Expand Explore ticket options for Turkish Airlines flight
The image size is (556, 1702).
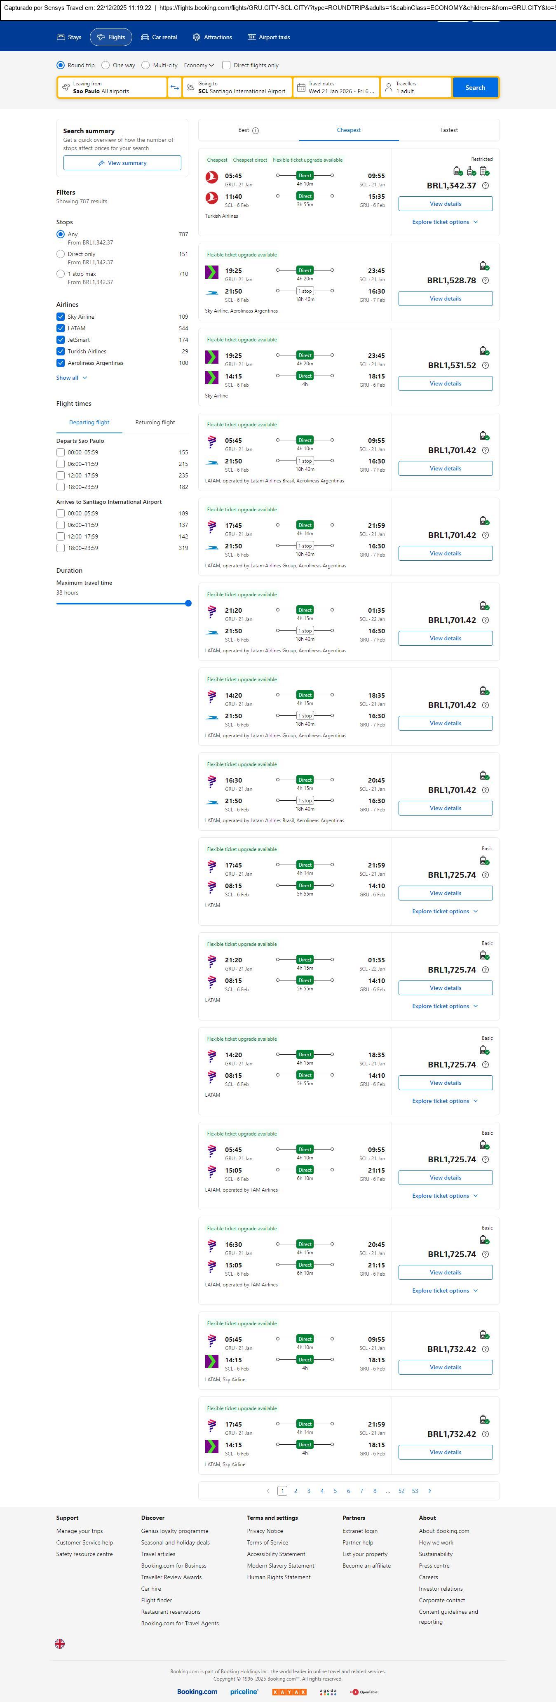coord(444,222)
